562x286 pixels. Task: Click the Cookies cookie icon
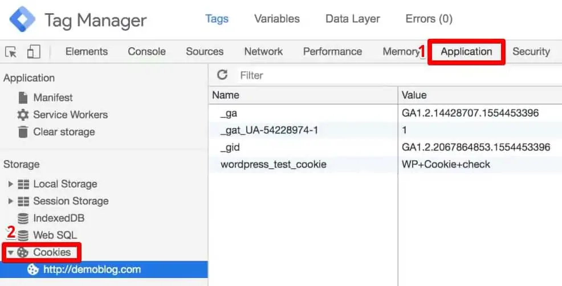point(23,252)
